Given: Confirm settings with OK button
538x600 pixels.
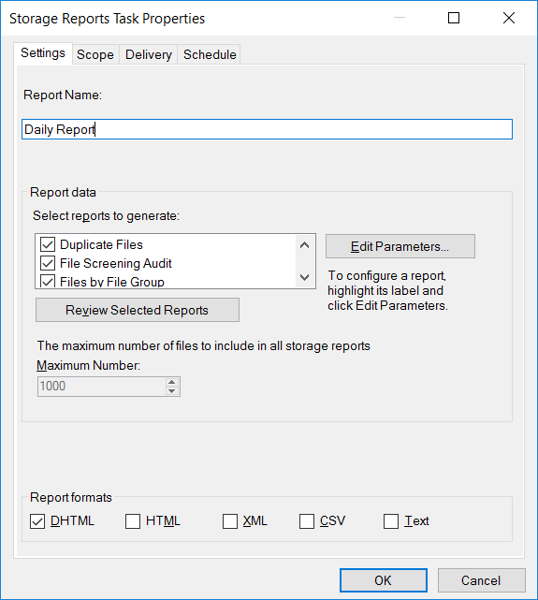Looking at the screenshot, I should tap(384, 580).
